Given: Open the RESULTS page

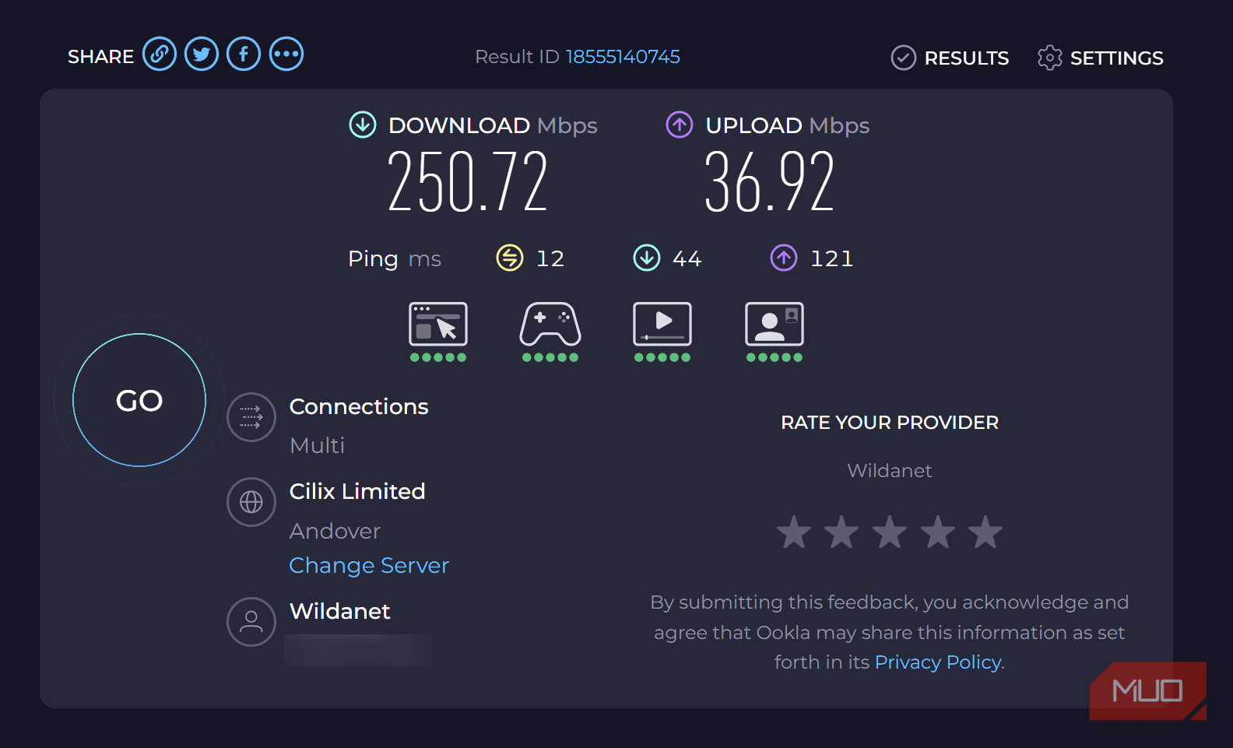Looking at the screenshot, I should (x=950, y=58).
